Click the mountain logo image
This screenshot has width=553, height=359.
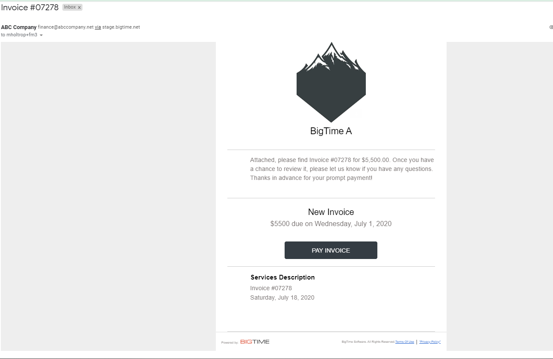click(331, 82)
